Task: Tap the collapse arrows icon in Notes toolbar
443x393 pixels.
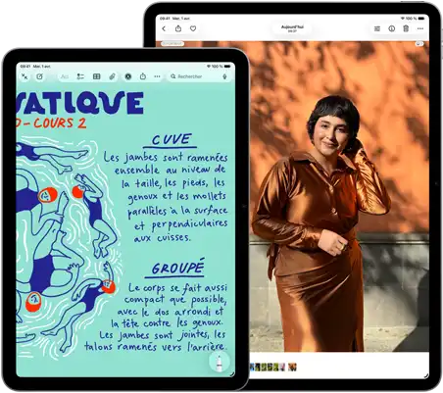Action: click(x=25, y=76)
